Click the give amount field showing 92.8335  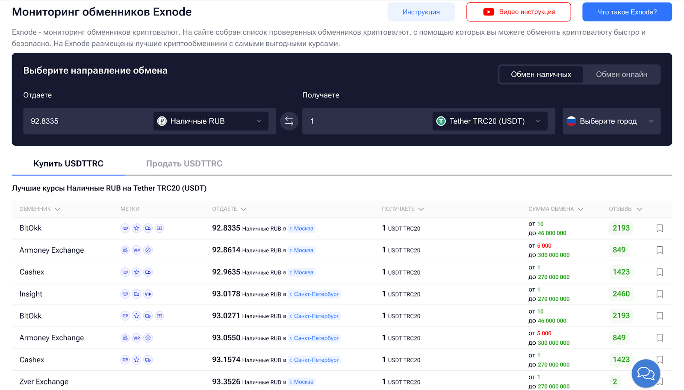click(88, 121)
